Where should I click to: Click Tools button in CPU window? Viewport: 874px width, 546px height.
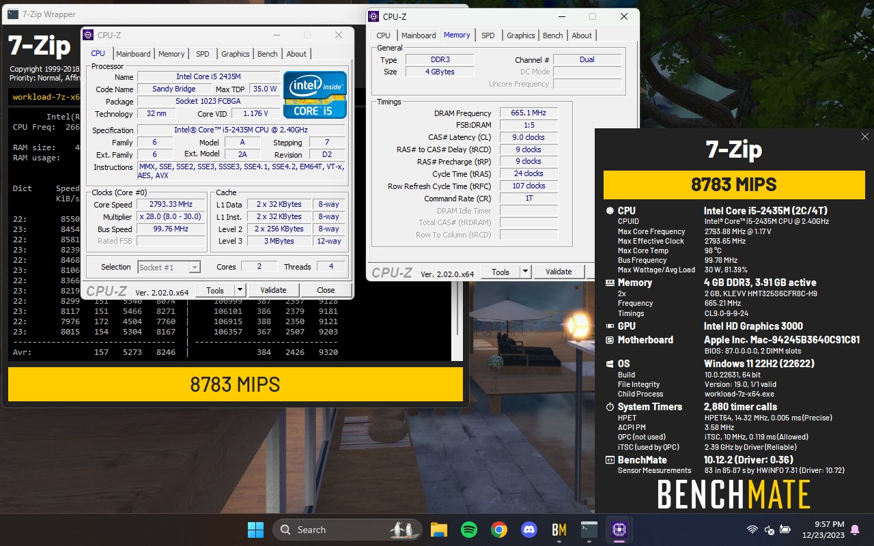pyautogui.click(x=215, y=290)
